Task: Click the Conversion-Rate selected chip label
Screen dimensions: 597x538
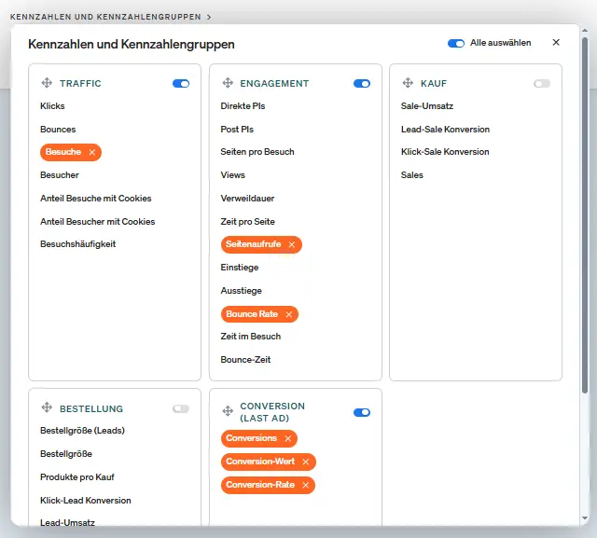Action: pyautogui.click(x=260, y=485)
